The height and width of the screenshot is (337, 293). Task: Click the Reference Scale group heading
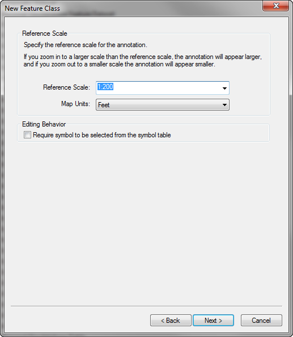pos(45,33)
